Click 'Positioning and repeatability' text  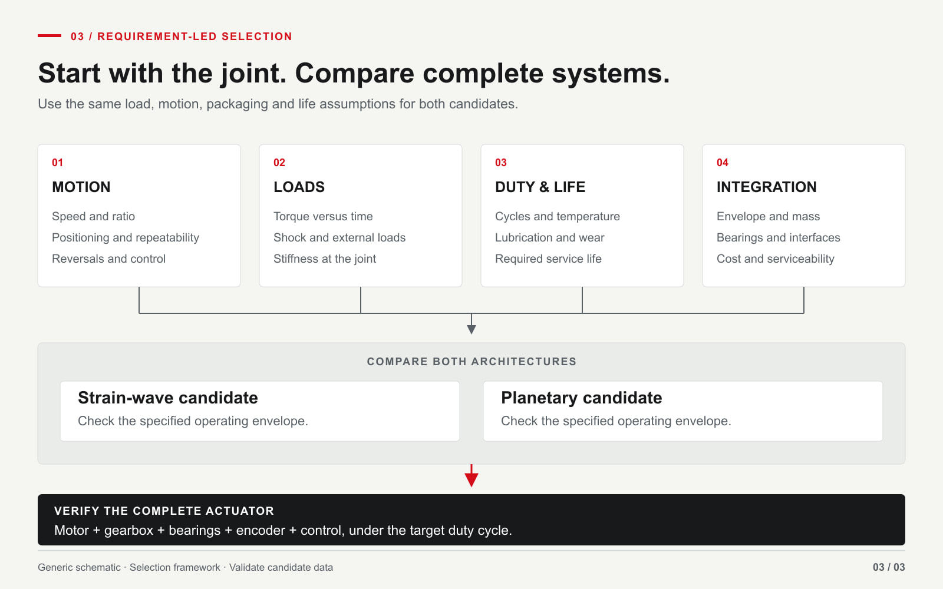126,238
